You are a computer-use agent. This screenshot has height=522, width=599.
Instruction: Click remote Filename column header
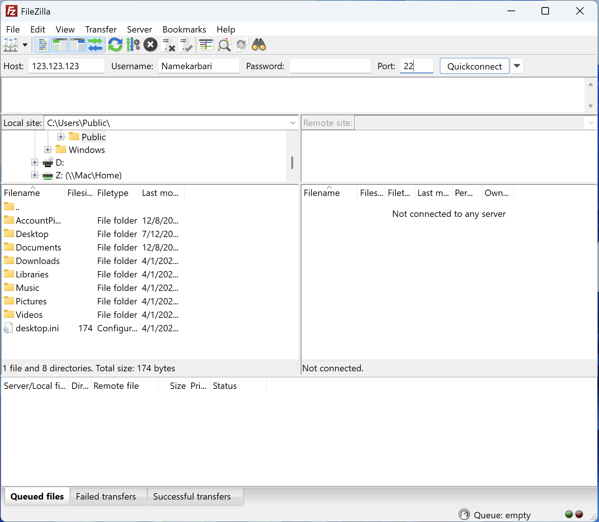[329, 193]
